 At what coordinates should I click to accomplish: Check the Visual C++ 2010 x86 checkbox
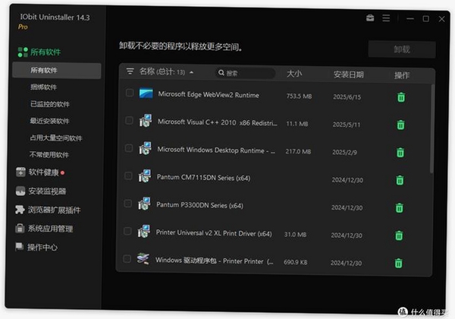129,121
